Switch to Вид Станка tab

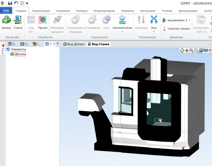[x=99, y=44]
